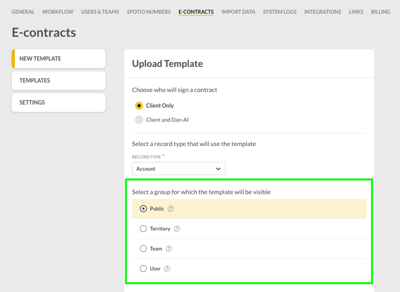Viewport: 400px width, 292px height.
Task: Open the Users & Teams tab
Action: click(100, 12)
